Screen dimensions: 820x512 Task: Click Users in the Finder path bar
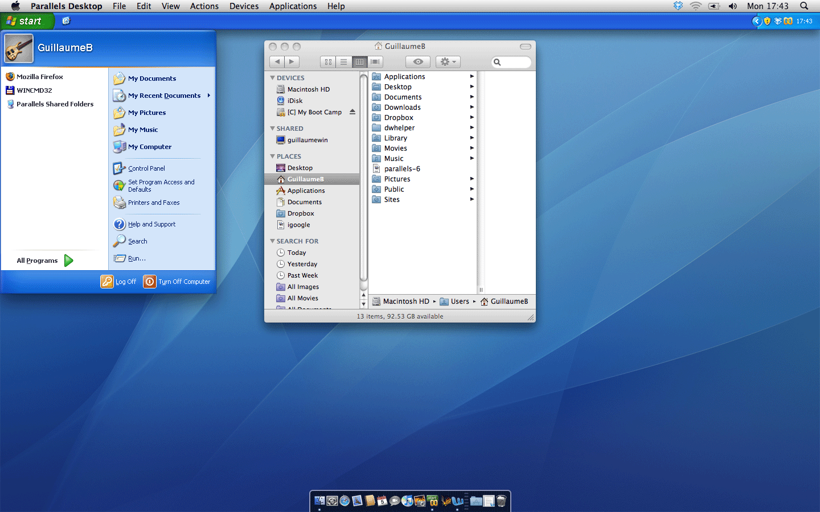coord(454,302)
